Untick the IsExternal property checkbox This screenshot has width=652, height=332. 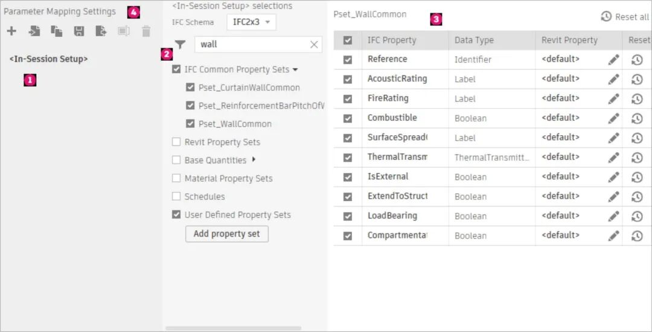[x=348, y=177]
